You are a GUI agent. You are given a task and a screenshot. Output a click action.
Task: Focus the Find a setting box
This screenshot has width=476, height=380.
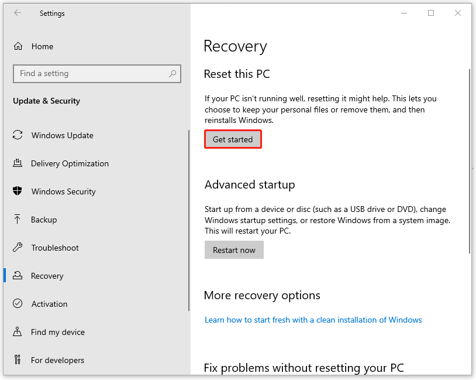point(91,74)
